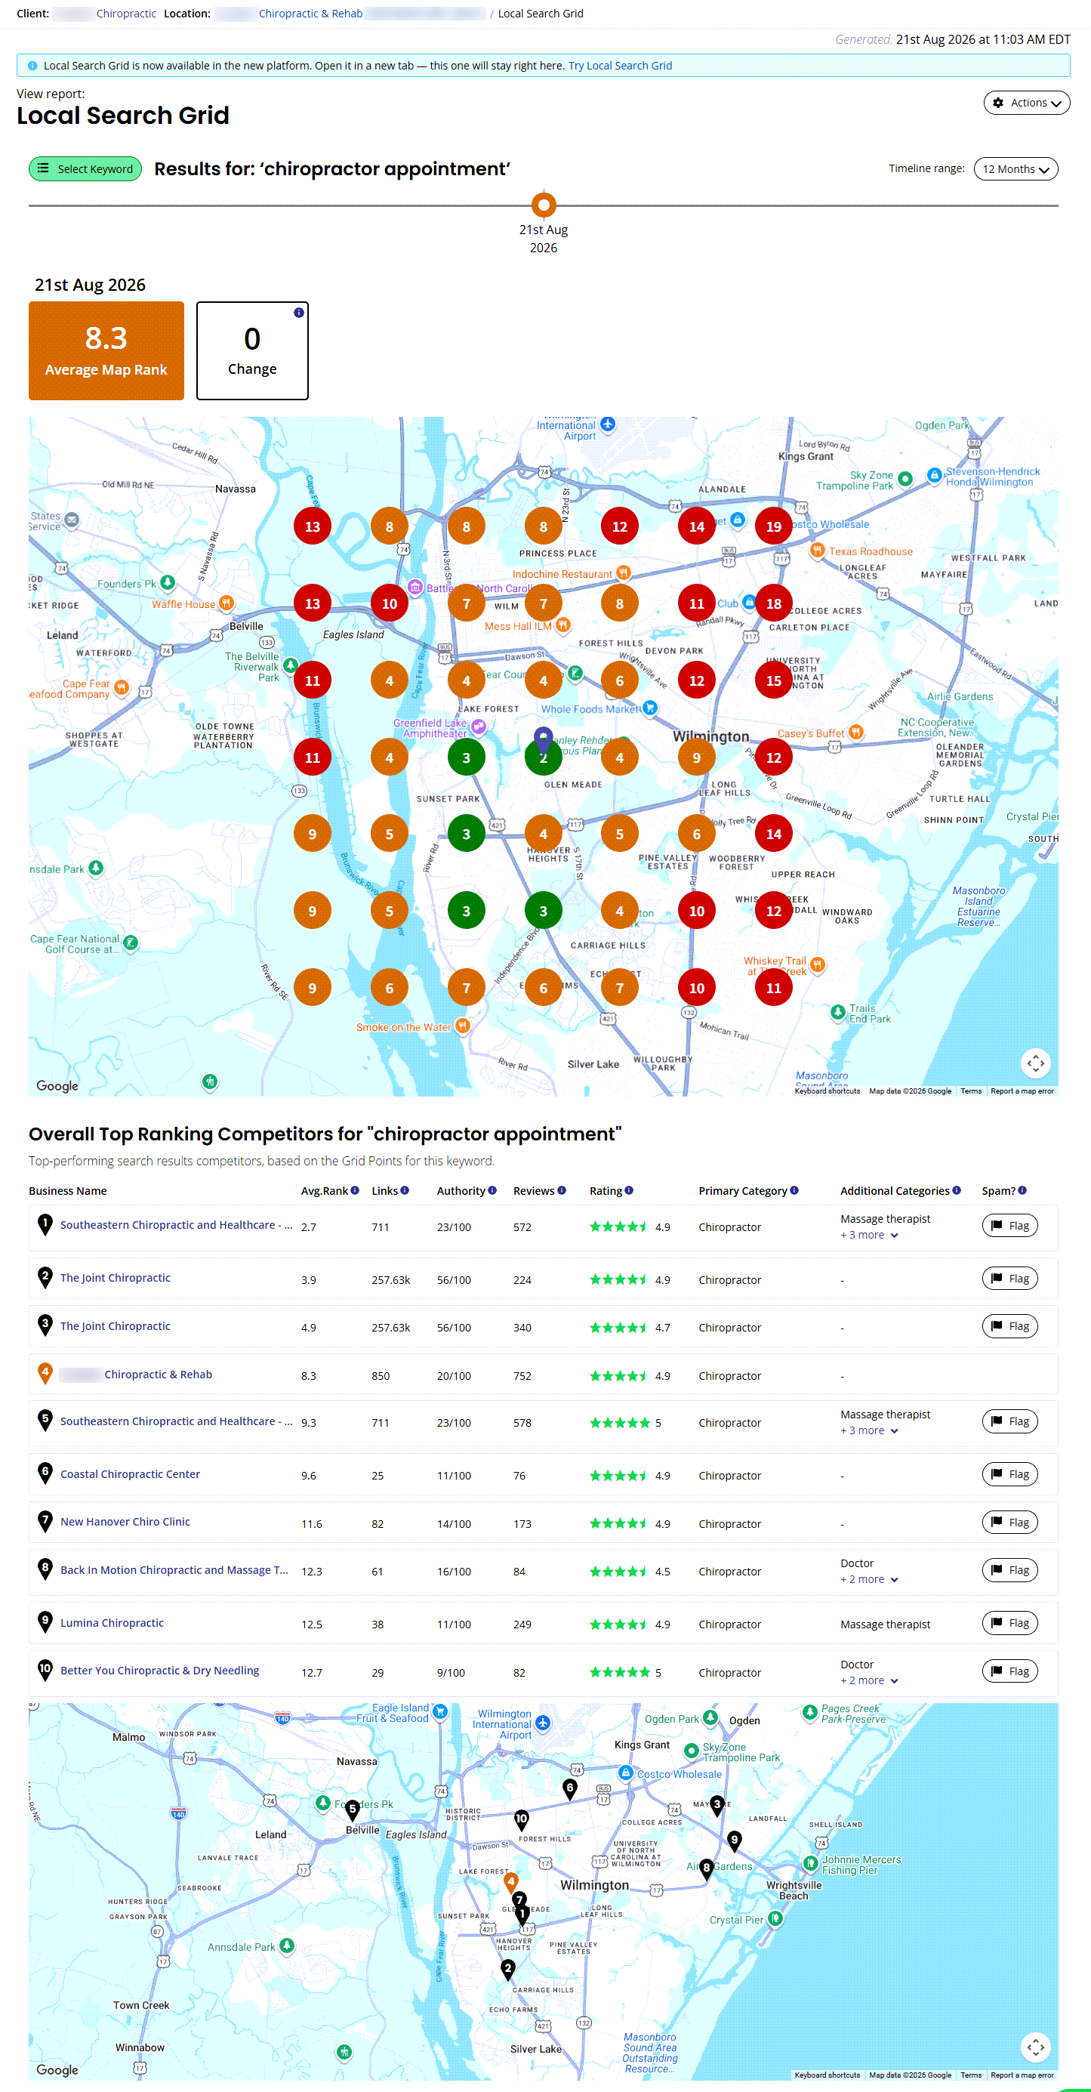Viewport: 1091px width, 2092px height.
Task: Open the New Hanover Chiro Clinic link
Action: (125, 1522)
